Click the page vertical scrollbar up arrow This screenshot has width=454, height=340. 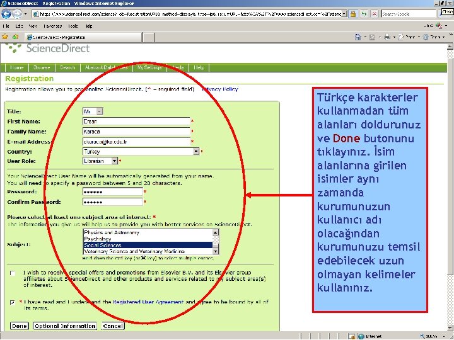[x=450, y=47]
